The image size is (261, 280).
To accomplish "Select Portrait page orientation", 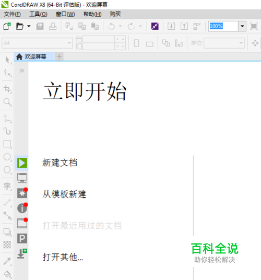I will [x=136, y=43].
